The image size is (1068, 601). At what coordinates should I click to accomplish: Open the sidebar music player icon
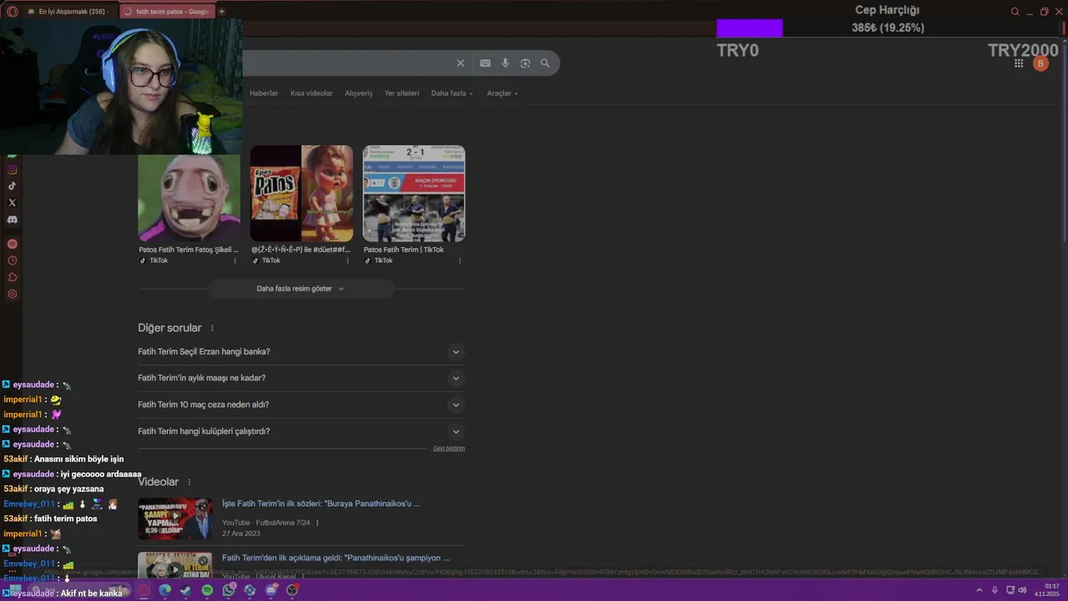click(x=12, y=244)
